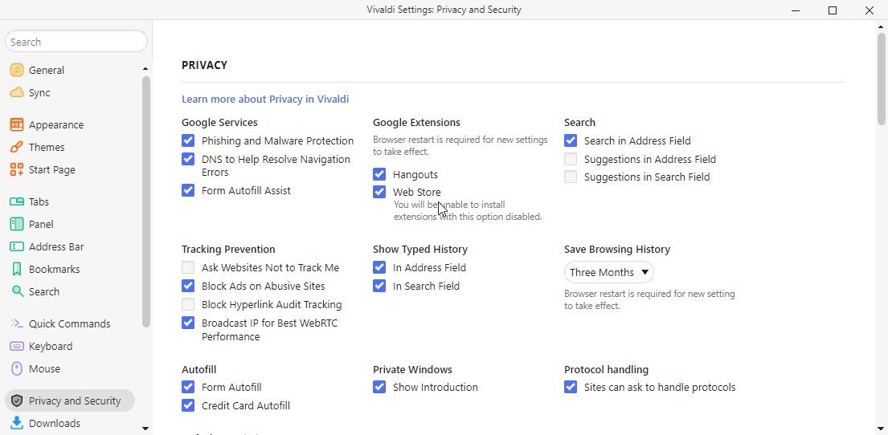
Task: Disable Phishing and Malware Protection checkbox
Action: click(x=188, y=140)
